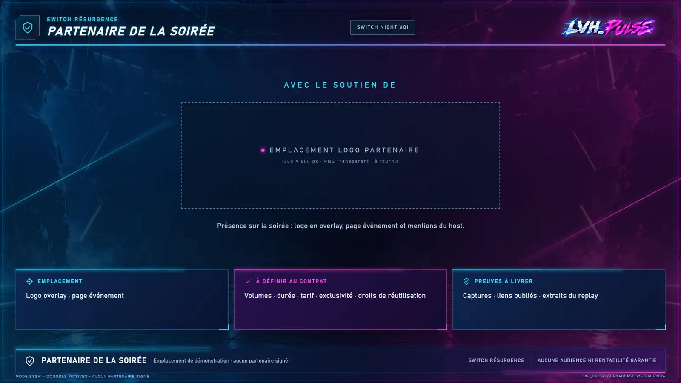Image resolution: width=681 pixels, height=383 pixels.
Task: Click 'LVH_PULSE / BROADCAST SYSTEM / 2026' footer
Action: (x=624, y=376)
